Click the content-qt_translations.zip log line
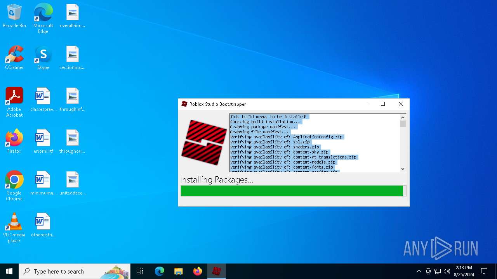Image resolution: width=497 pixels, height=279 pixels. point(293,157)
